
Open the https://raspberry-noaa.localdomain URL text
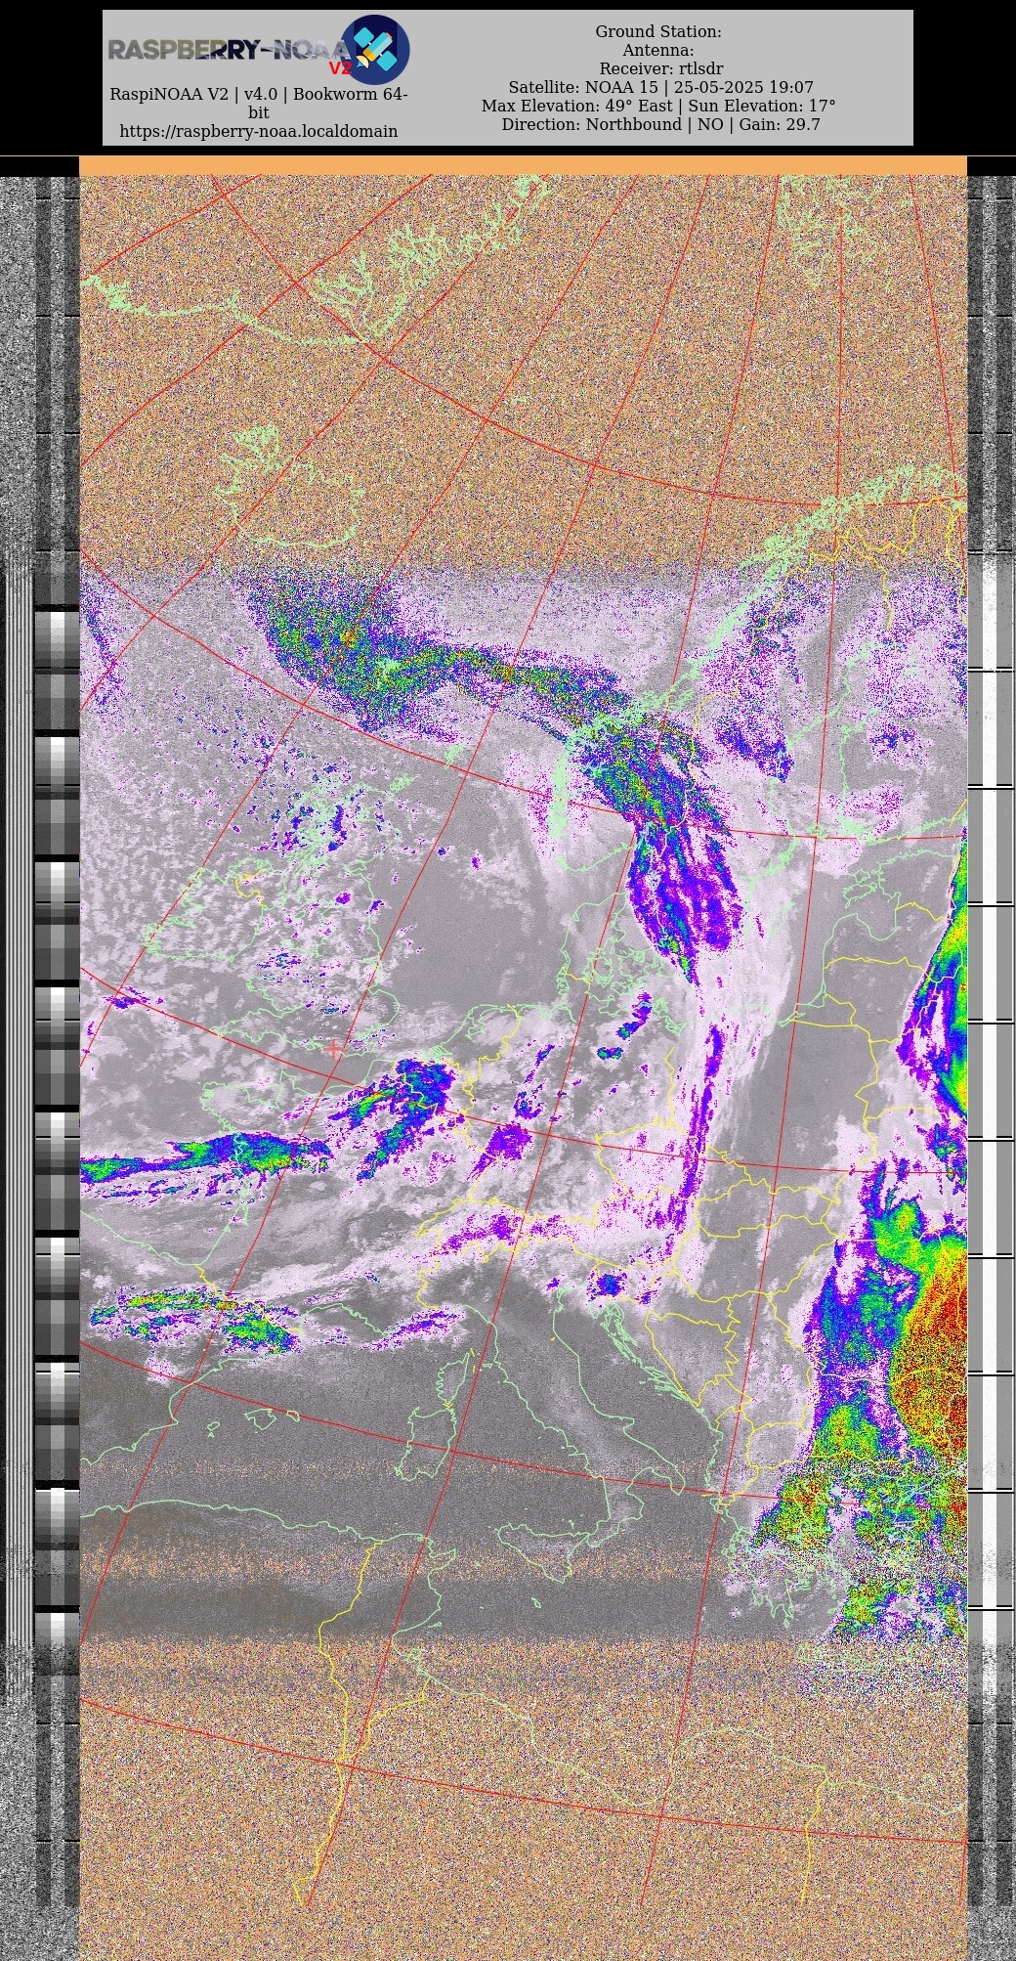[x=259, y=131]
